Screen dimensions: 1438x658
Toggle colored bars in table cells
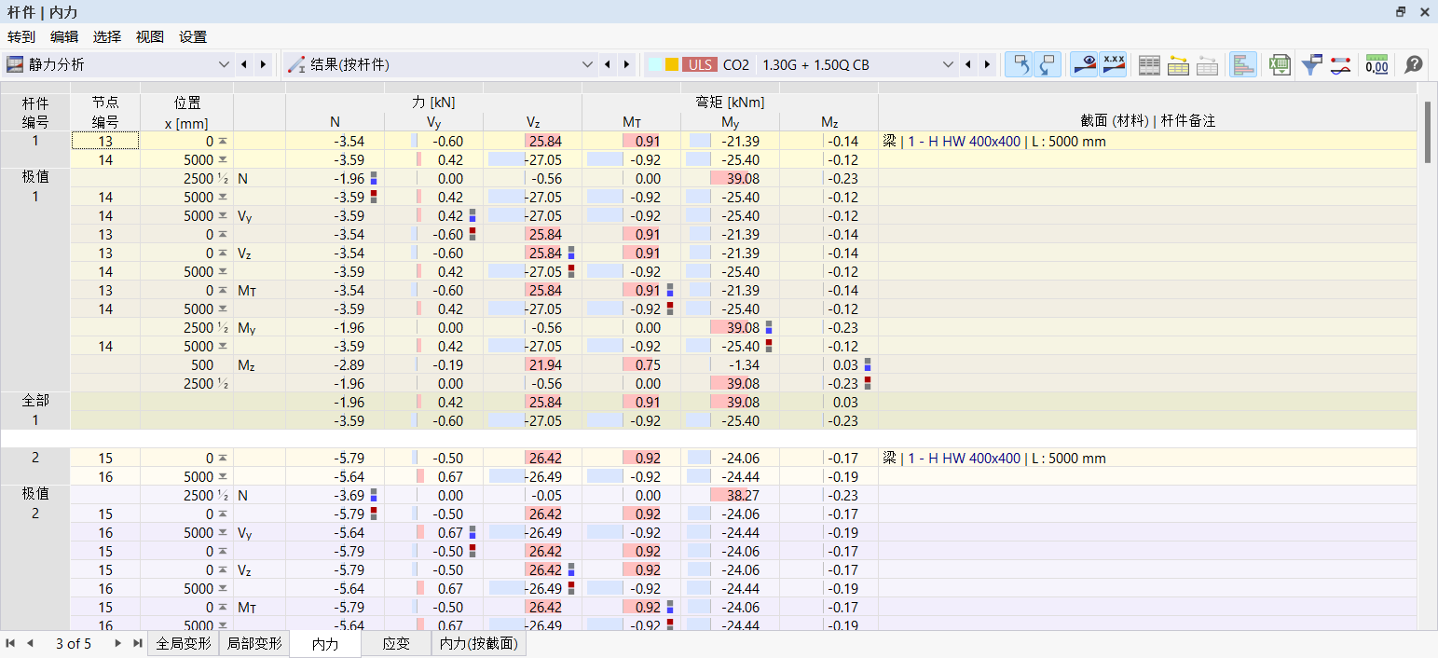coord(1243,64)
